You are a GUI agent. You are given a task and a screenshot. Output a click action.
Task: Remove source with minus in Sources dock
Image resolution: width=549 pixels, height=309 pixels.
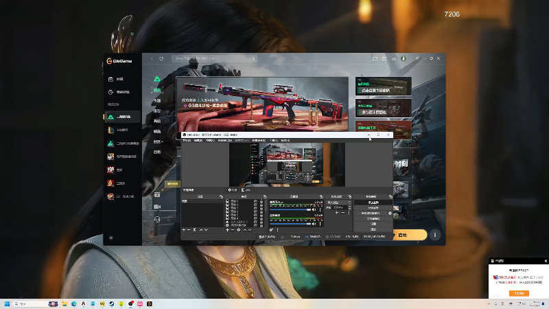pyautogui.click(x=233, y=230)
